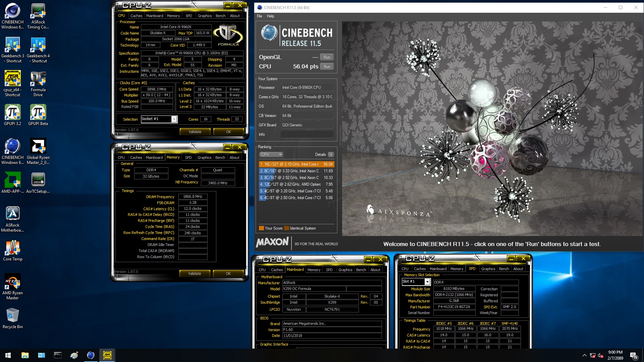Viewport: 644px width, 362px height.
Task: Click Validate in the Memory CPU-Z window
Action: pos(195,274)
